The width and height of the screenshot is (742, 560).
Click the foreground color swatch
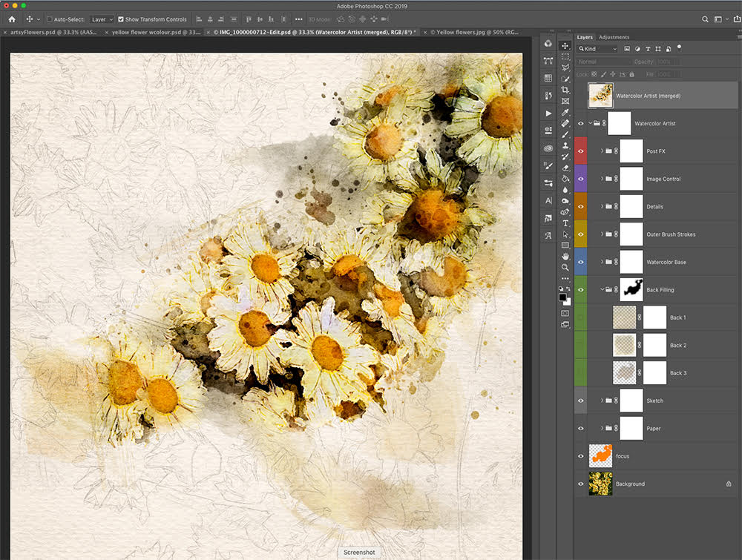coord(562,297)
